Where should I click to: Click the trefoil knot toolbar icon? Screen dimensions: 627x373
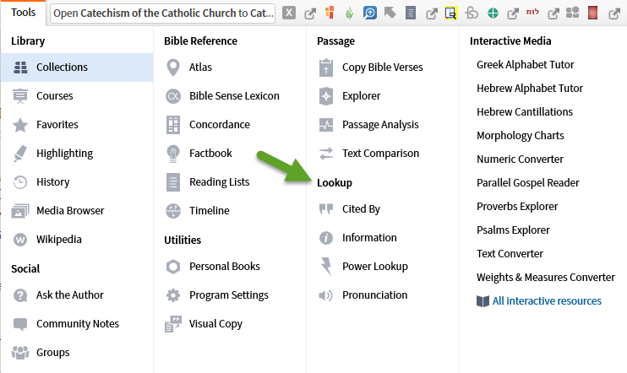472,14
